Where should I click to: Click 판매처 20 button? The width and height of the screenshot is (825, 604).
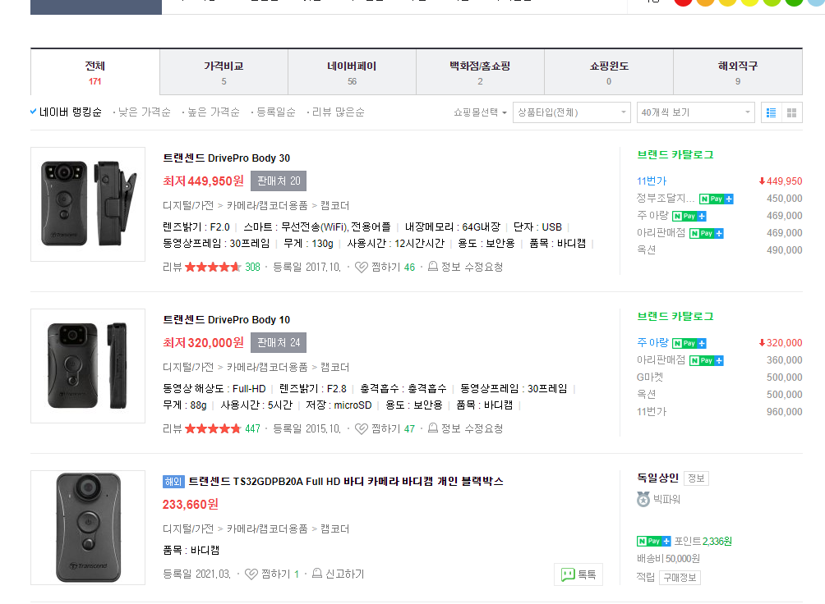pos(279,181)
